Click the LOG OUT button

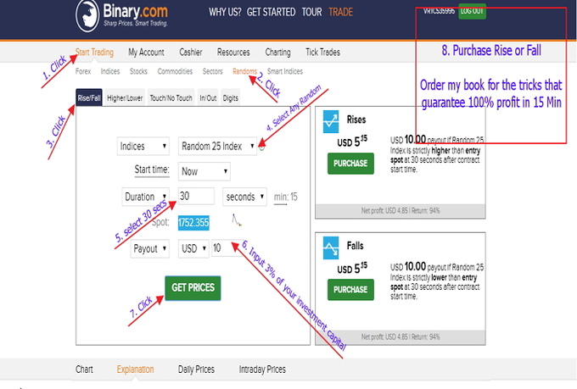tap(472, 11)
